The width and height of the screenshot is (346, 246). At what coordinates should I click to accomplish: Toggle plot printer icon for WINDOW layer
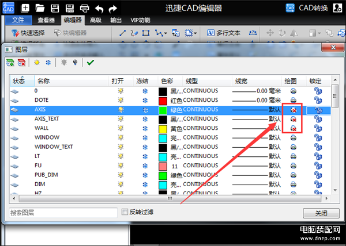294,138
